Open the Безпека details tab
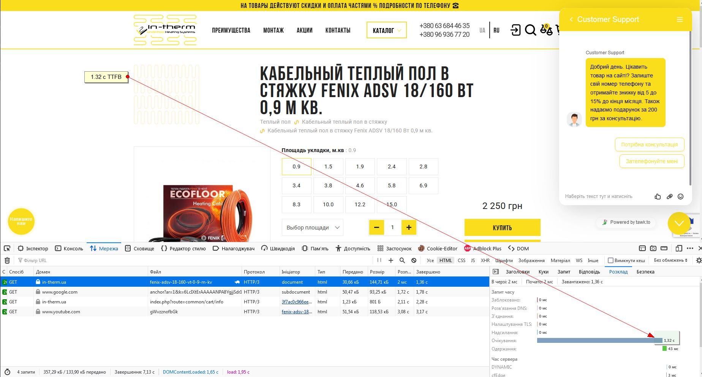702x377 pixels. tap(645, 272)
